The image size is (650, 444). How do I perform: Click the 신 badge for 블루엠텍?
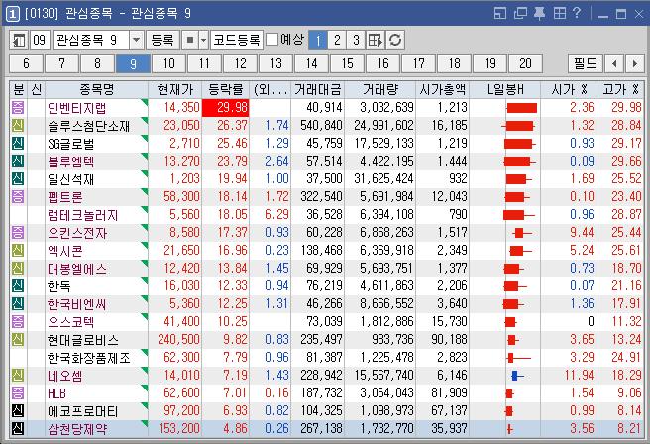[x=18, y=162]
